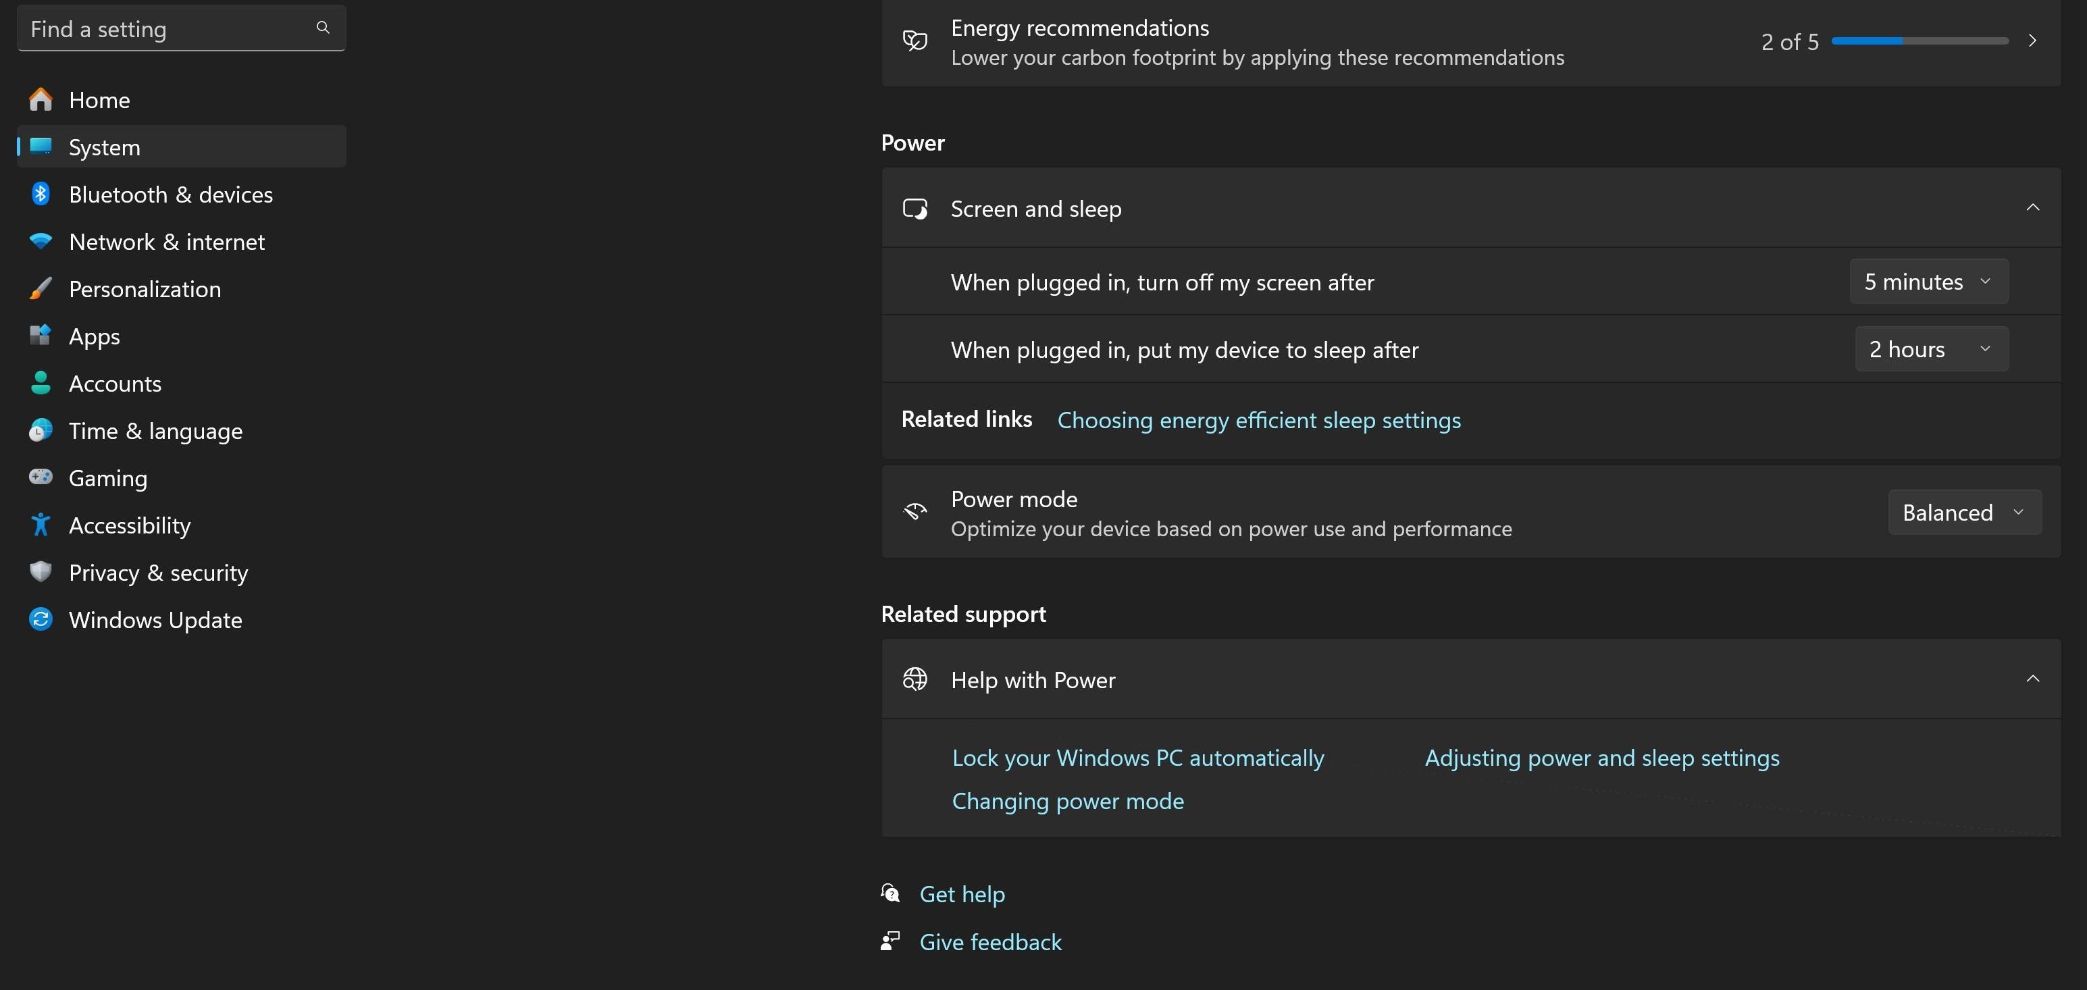Open the Power mode Balanced dropdown
Viewport: 2087px width, 990px height.
click(1964, 513)
